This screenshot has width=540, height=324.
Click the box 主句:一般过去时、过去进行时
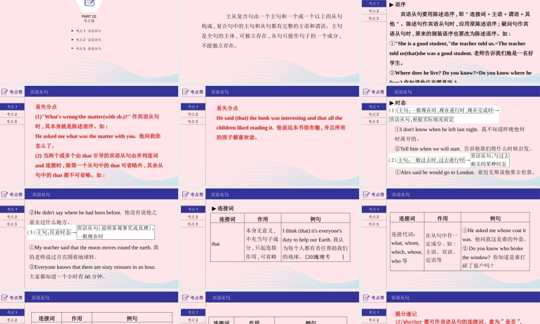(x=431, y=160)
